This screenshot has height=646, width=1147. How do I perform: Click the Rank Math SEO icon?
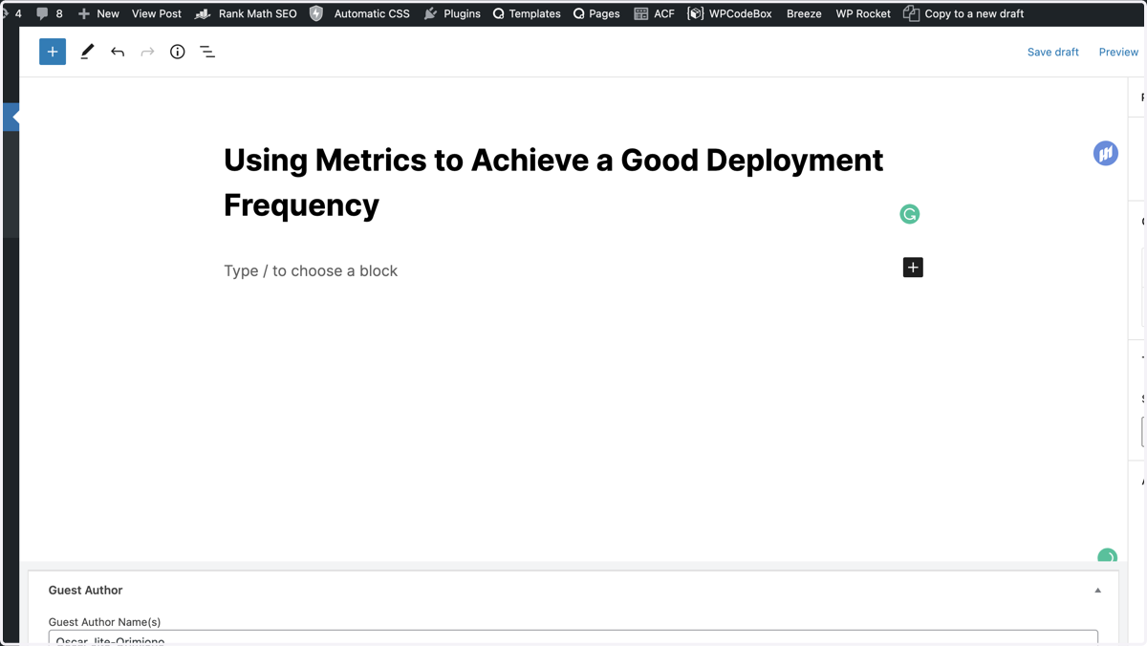click(x=203, y=13)
